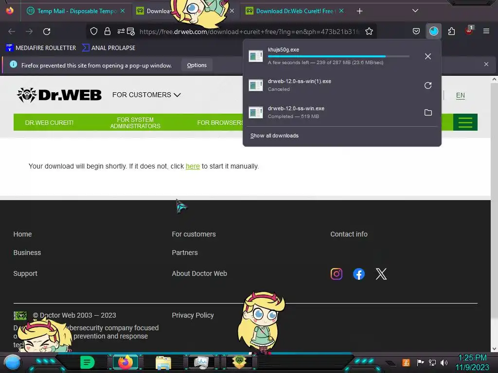498x373 pixels.
Task: Click the page scrollbar up arrow
Action: pyautogui.click(x=494, y=79)
